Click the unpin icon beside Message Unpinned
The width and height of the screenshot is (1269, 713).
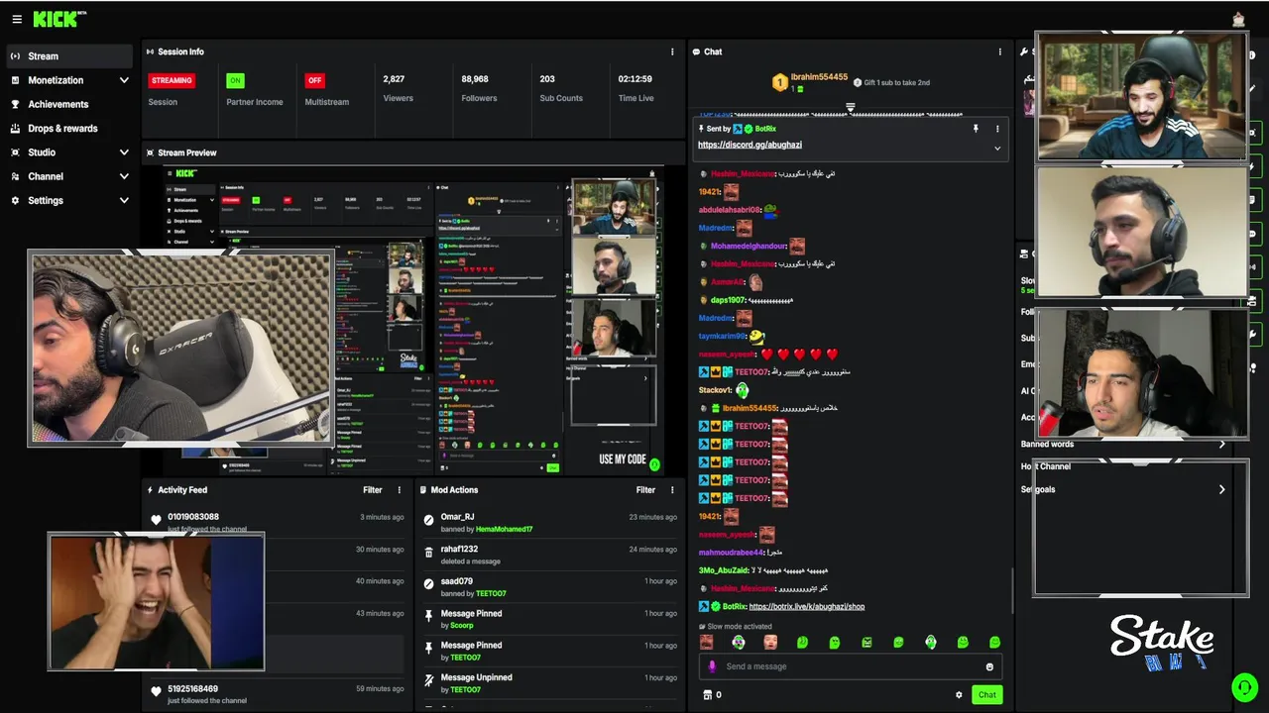[429, 680]
